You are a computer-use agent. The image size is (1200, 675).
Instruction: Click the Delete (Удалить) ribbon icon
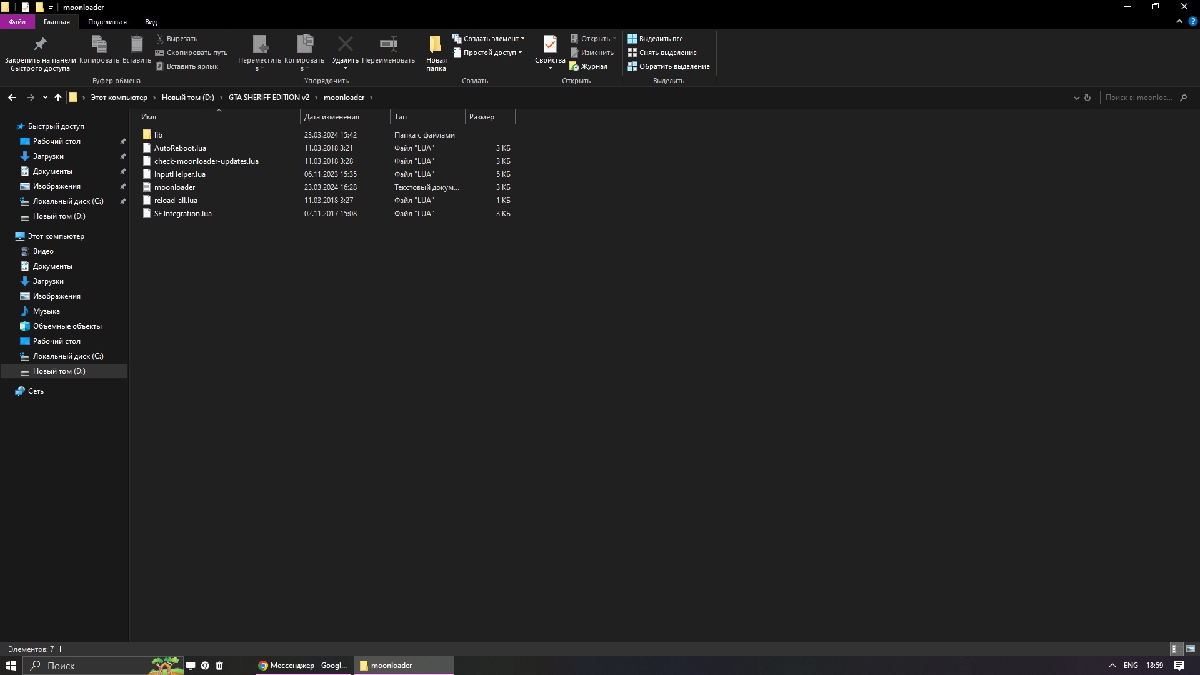[345, 45]
